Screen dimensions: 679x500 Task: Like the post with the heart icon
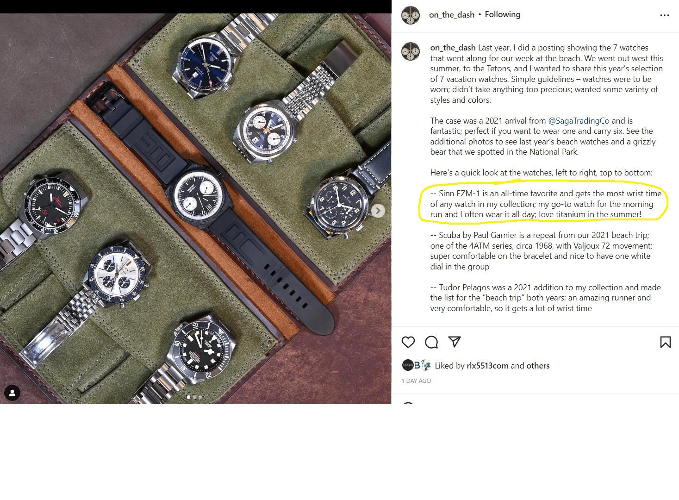pyautogui.click(x=408, y=342)
